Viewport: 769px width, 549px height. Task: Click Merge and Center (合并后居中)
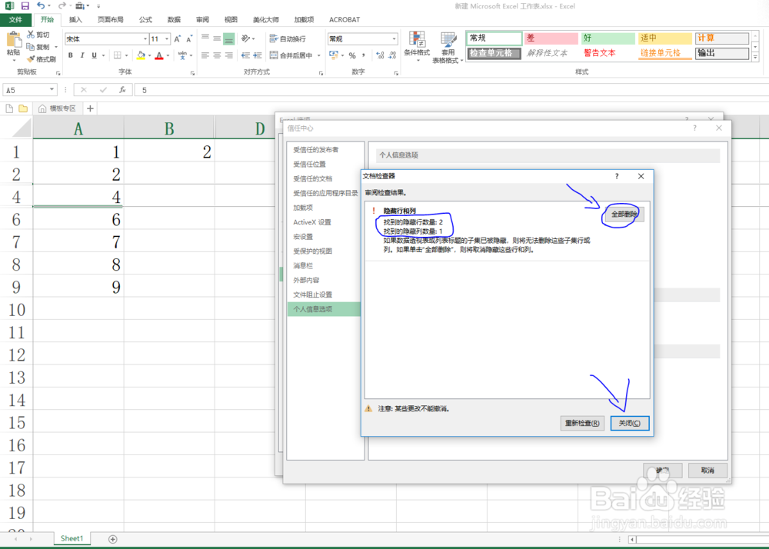coord(291,55)
